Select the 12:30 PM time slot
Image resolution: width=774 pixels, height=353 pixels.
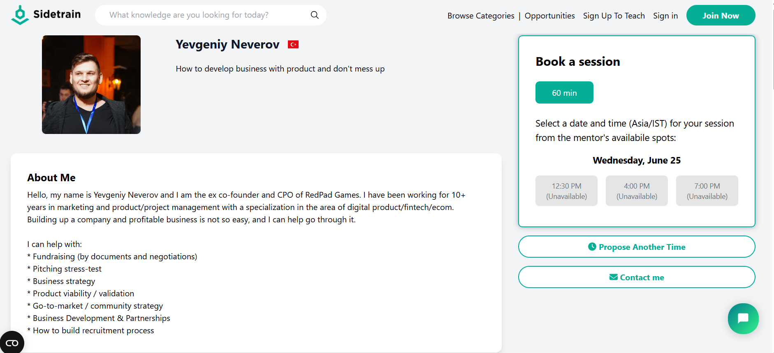(566, 191)
